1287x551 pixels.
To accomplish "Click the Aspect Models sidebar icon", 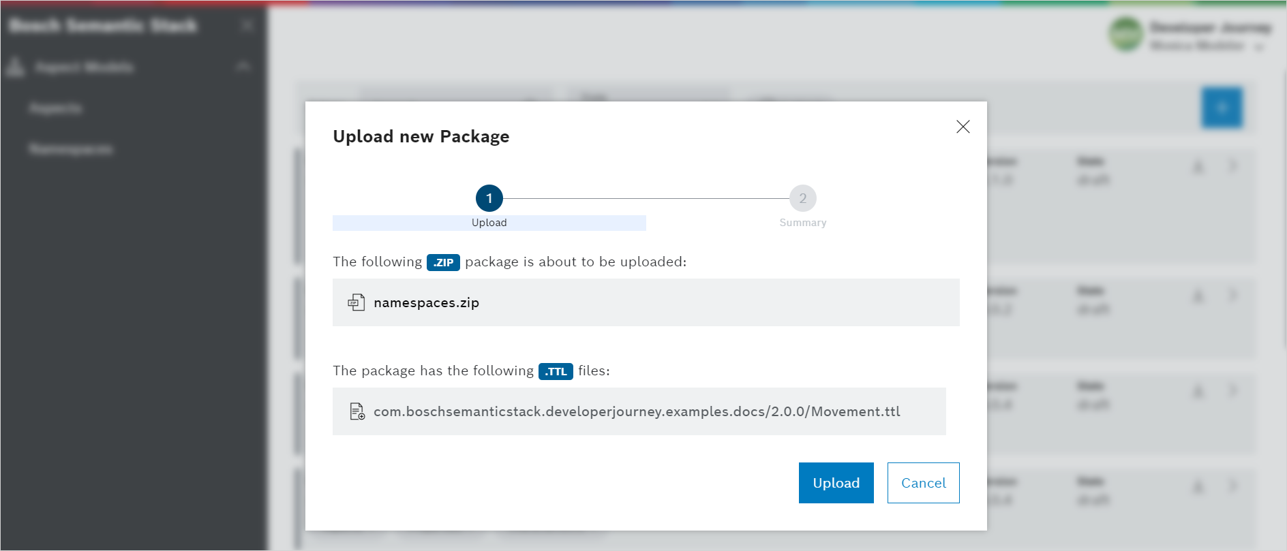I will click(x=15, y=67).
